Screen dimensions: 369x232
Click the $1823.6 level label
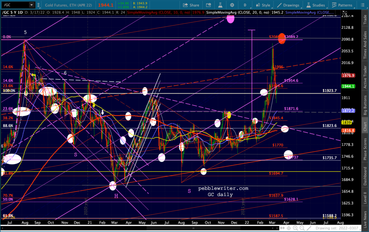tap(329, 126)
